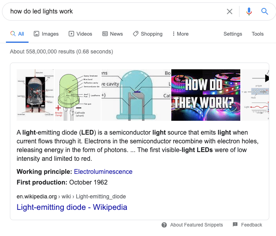Image resolution: width=276 pixels, height=236 pixels.
Task: Open the Images tab
Action: 46,34
